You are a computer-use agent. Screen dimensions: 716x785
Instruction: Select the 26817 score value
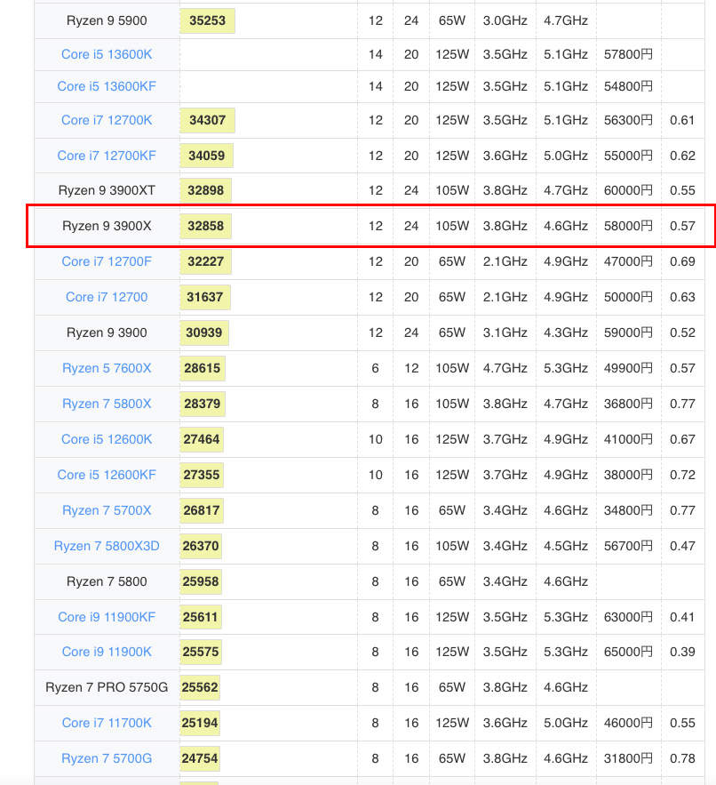coord(202,510)
